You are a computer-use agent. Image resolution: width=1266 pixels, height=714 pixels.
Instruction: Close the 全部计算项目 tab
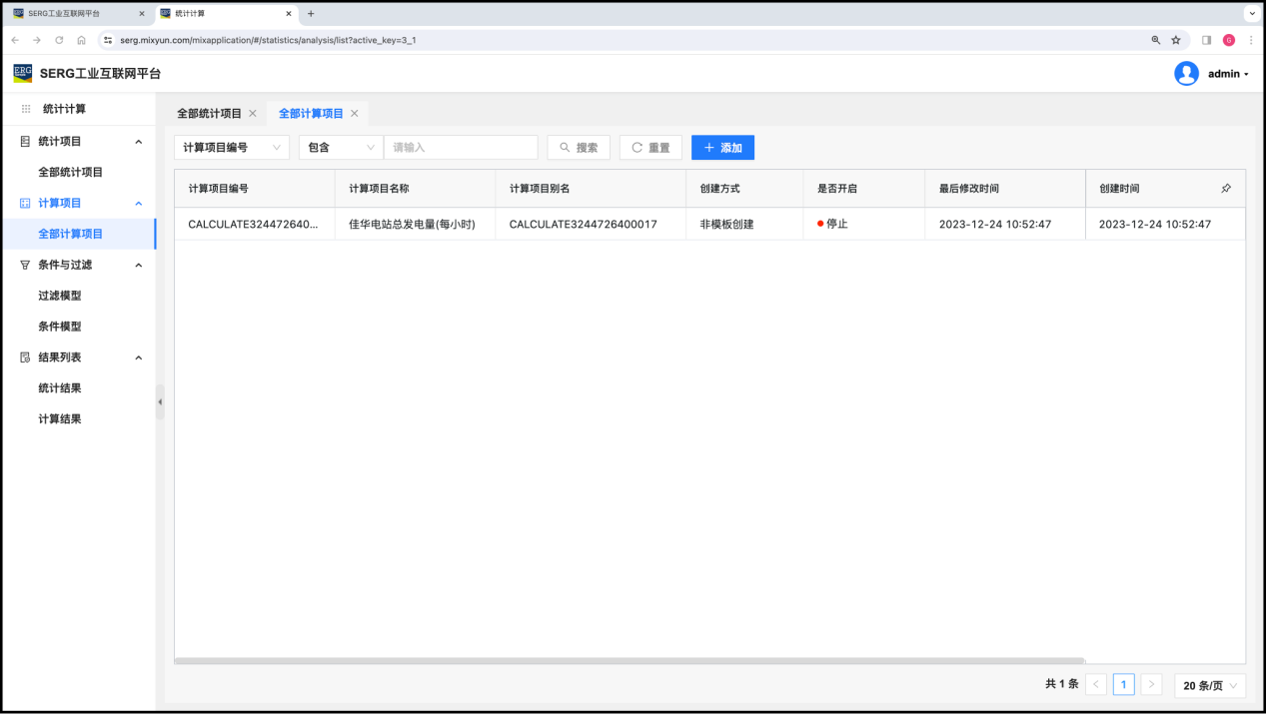(x=354, y=114)
